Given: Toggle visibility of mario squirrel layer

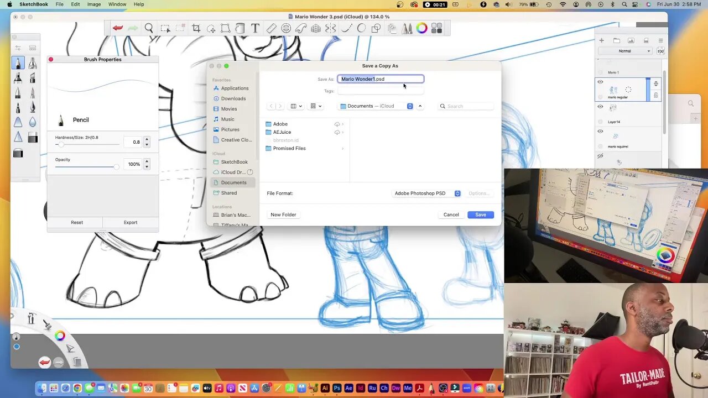Looking at the screenshot, I should 600,132.
